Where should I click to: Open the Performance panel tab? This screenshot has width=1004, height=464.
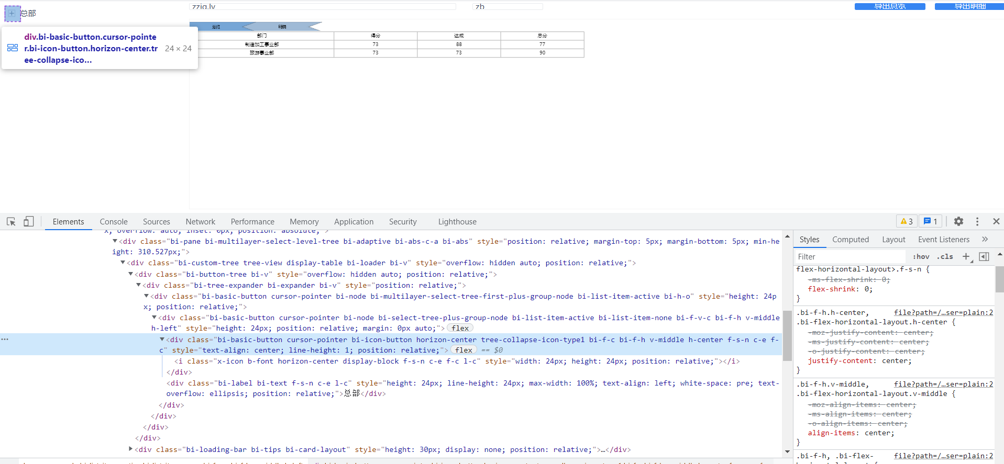pyautogui.click(x=252, y=222)
